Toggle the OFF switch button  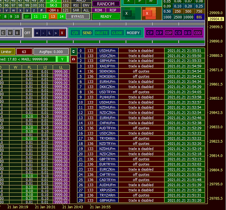(27, 33)
